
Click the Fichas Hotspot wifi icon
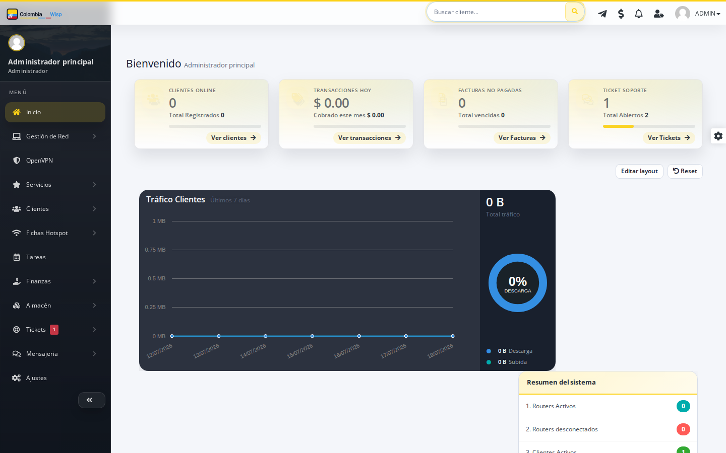pos(17,233)
